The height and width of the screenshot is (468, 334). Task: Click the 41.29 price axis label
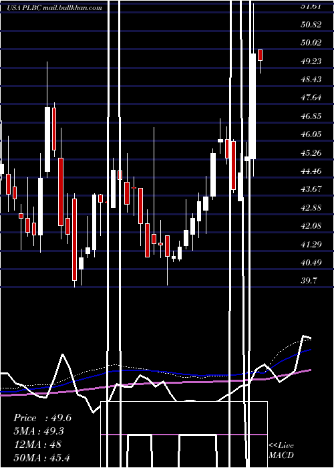(x=311, y=245)
